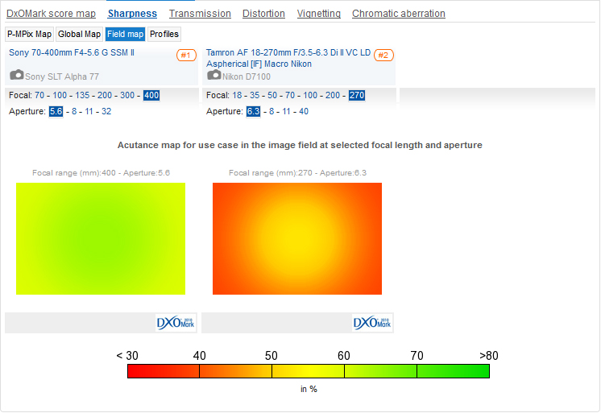
Task: Open the Chromatic aberration tab
Action: click(399, 14)
